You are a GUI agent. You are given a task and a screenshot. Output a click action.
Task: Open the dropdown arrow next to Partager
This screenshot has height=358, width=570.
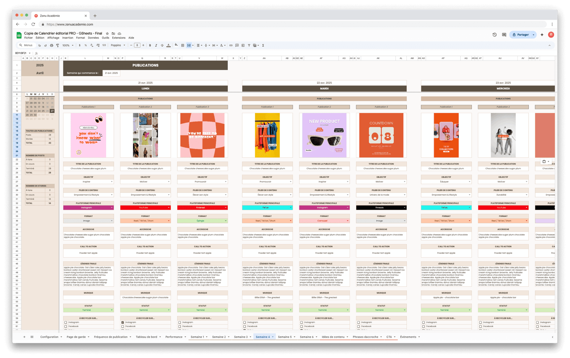(533, 35)
